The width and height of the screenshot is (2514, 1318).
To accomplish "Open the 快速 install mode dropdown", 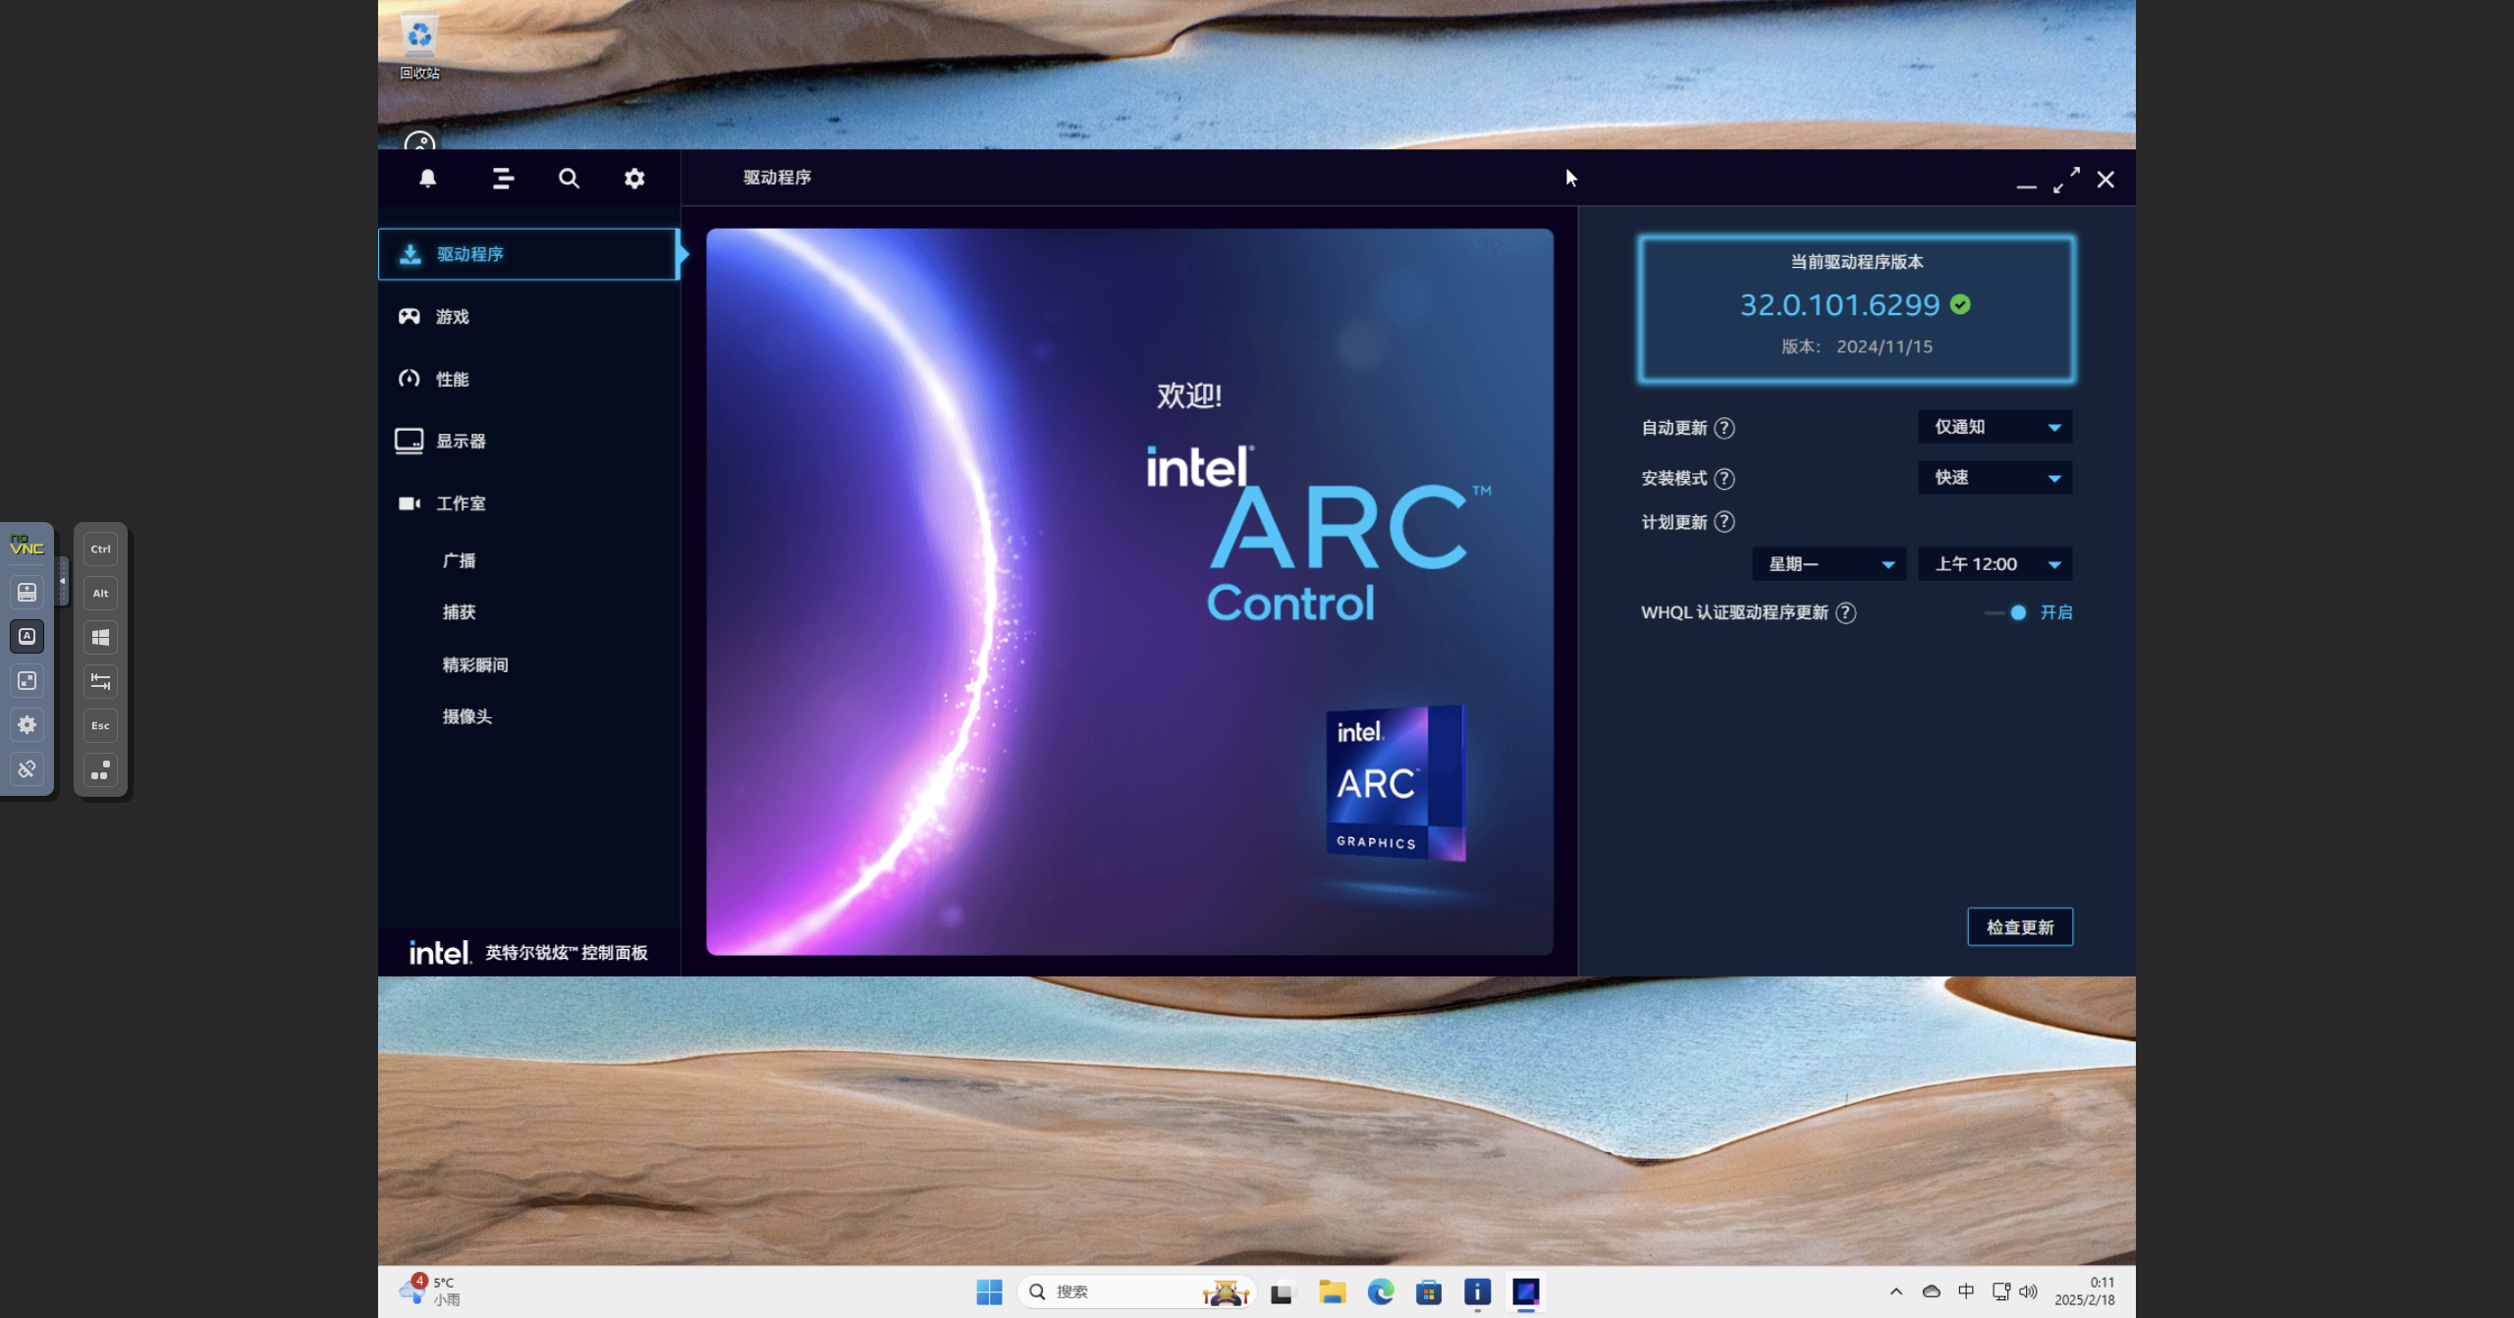I will click(1994, 478).
